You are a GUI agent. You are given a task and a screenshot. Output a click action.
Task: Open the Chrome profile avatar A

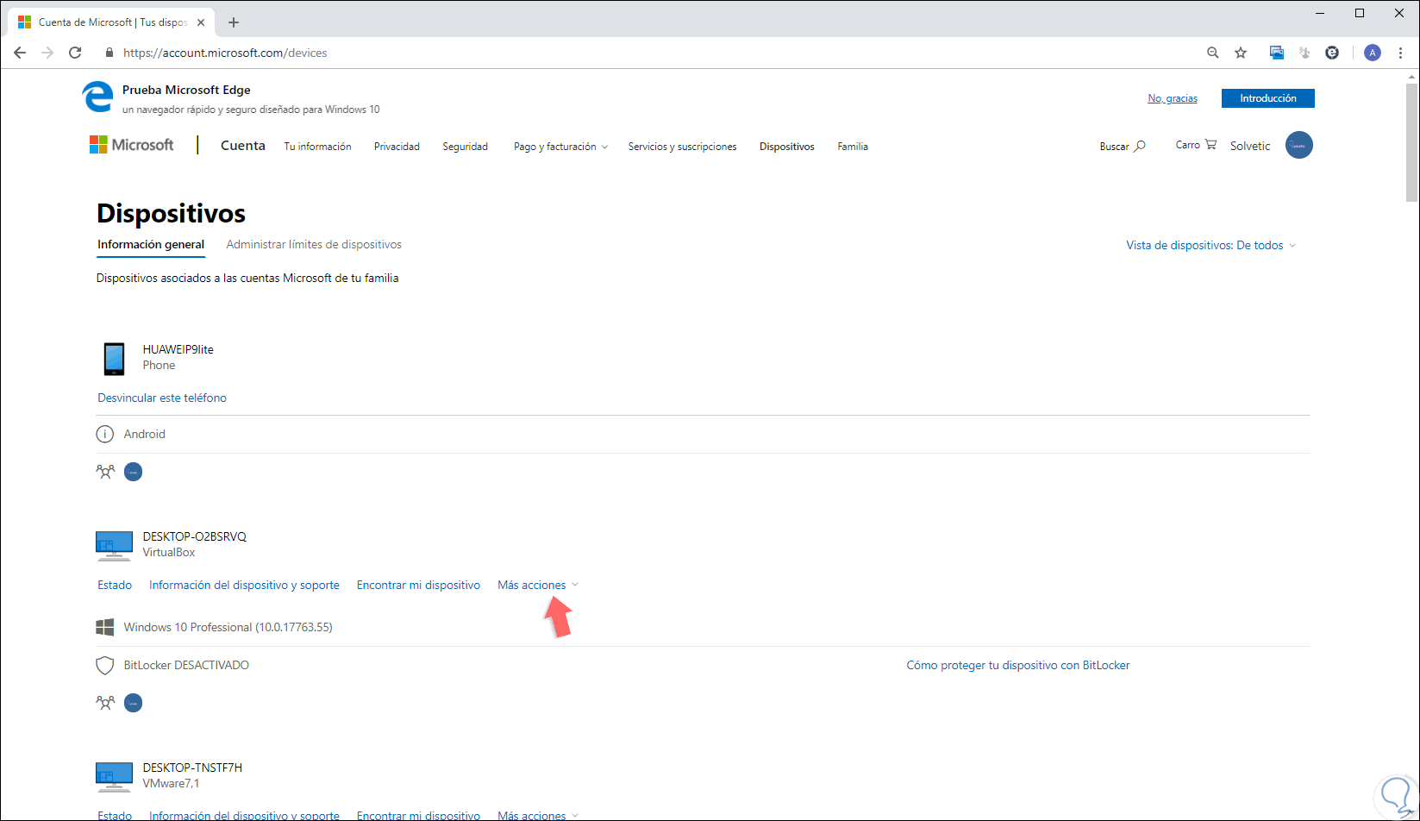1373,53
